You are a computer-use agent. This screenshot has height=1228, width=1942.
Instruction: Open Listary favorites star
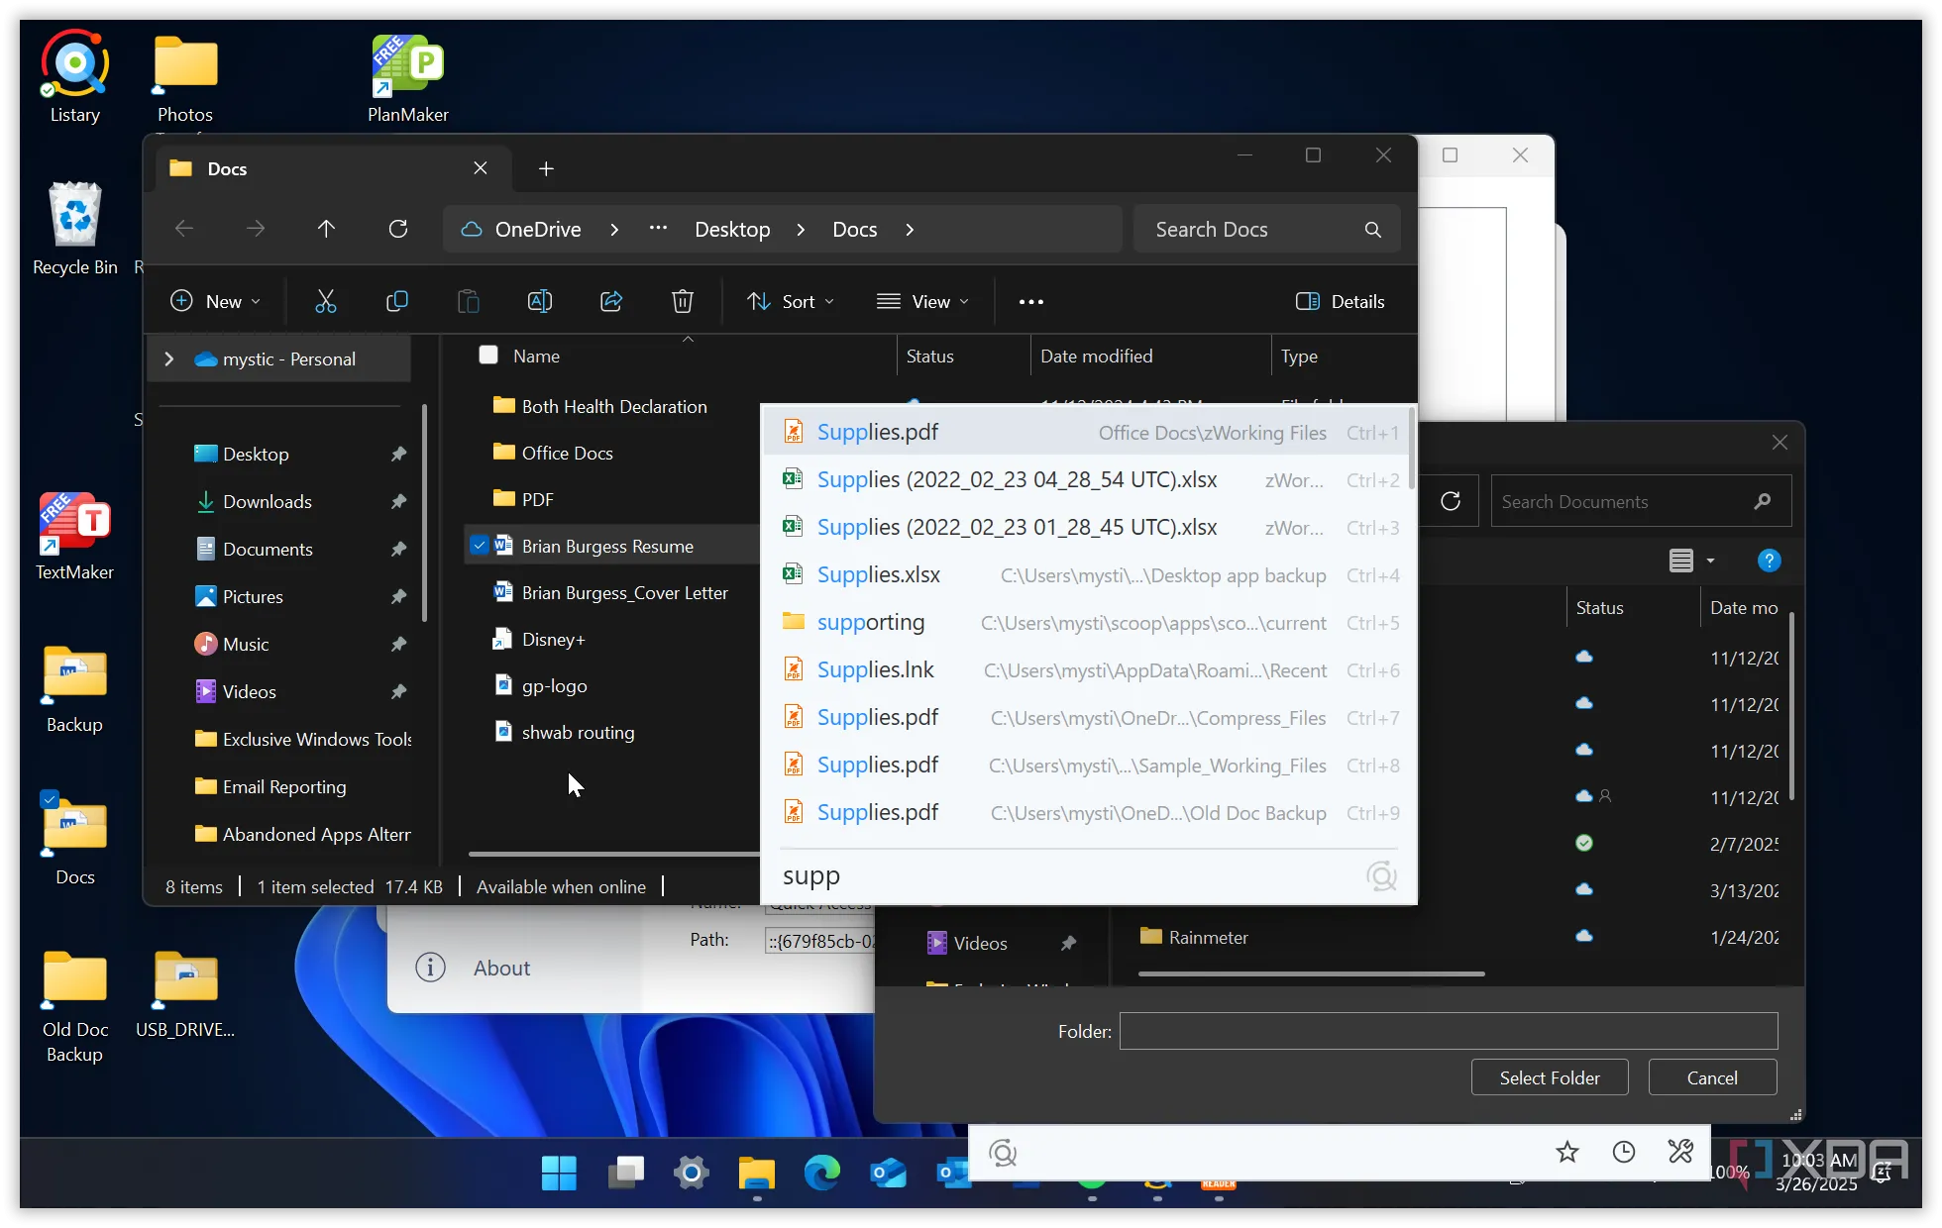[x=1566, y=1152]
